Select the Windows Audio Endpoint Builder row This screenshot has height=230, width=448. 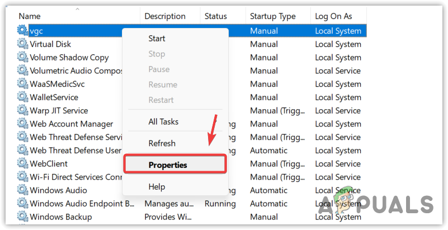(81, 204)
